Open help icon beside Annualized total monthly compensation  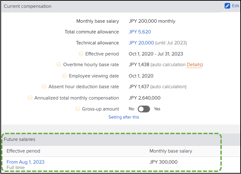pos(30,98)
